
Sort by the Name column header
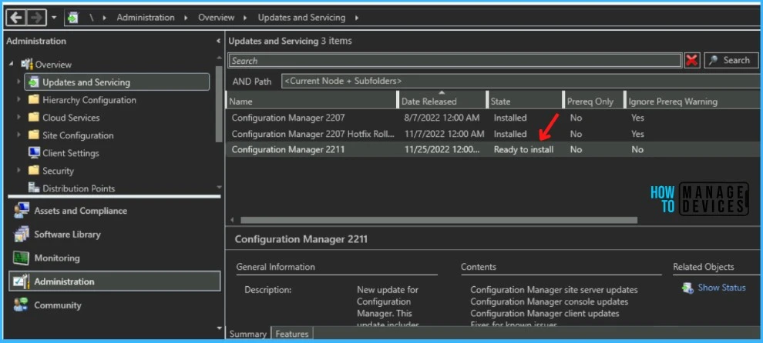click(312, 102)
